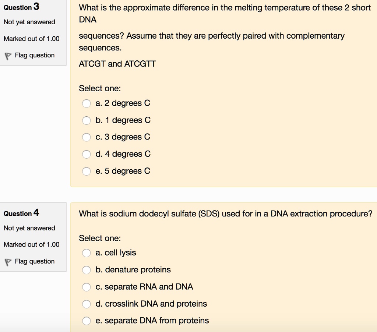The width and height of the screenshot is (377, 332).
Task: Click the flag icon for Question 4
Action: [7, 262]
